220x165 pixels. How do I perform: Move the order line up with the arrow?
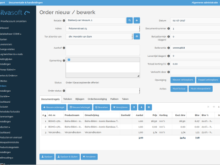pyautogui.click(x=134, y=107)
